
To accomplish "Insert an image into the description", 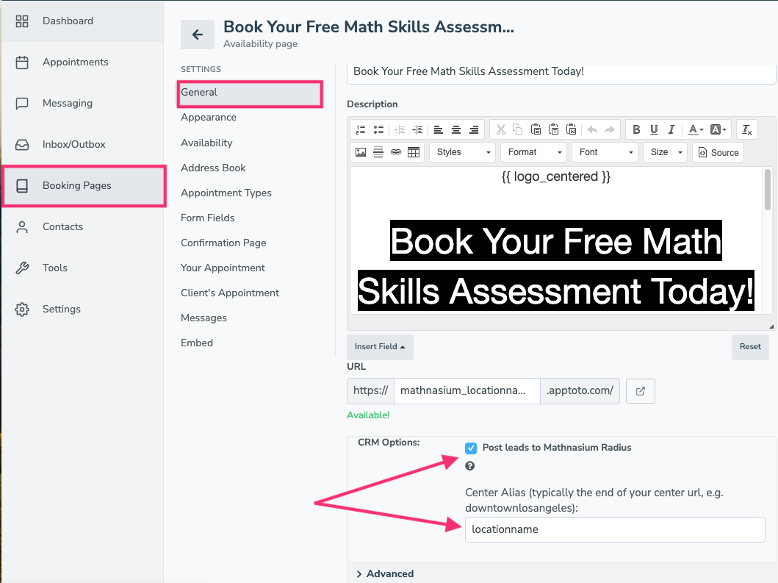I will pyautogui.click(x=361, y=152).
